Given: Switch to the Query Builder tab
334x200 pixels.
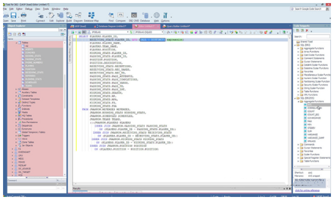Looking at the screenshot, I should [176, 26].
